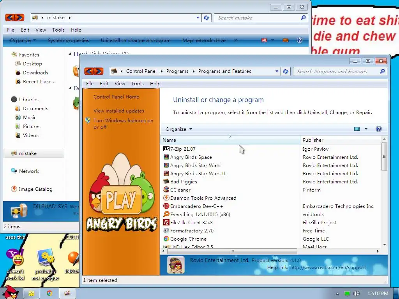
Task: Open File menu in Programs and Features
Action: 90,84
